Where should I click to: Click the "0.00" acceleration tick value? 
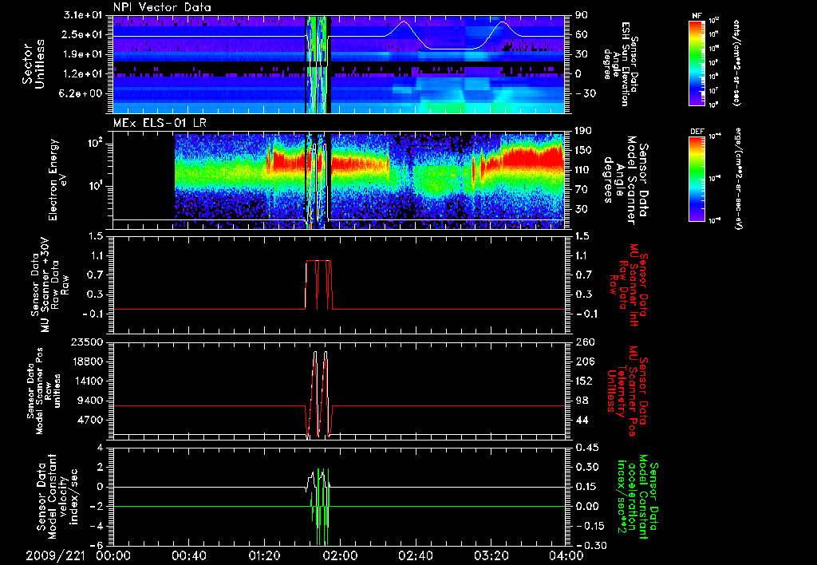(586, 506)
